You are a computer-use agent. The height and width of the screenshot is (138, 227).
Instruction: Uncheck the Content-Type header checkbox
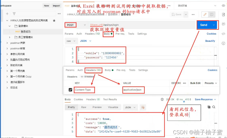click(x=70, y=90)
